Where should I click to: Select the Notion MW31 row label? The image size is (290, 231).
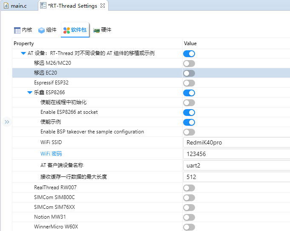[50, 217]
